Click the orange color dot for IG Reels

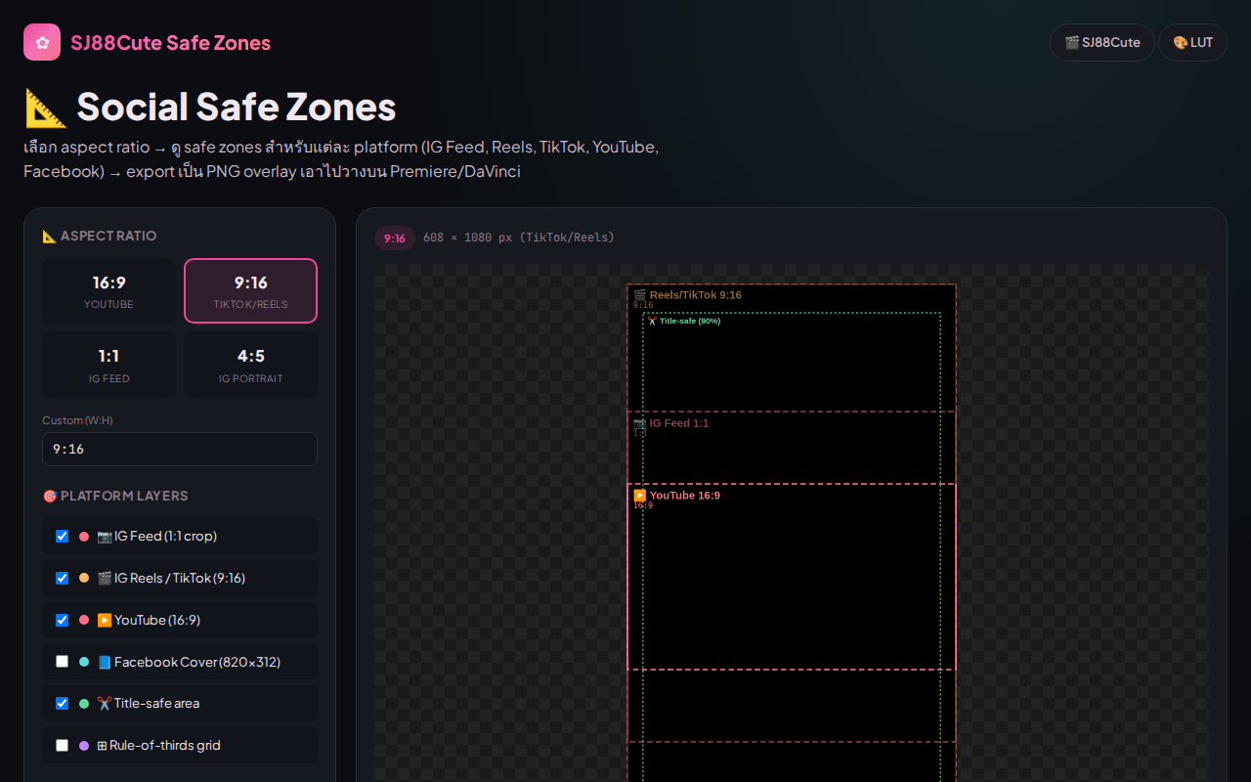point(84,578)
